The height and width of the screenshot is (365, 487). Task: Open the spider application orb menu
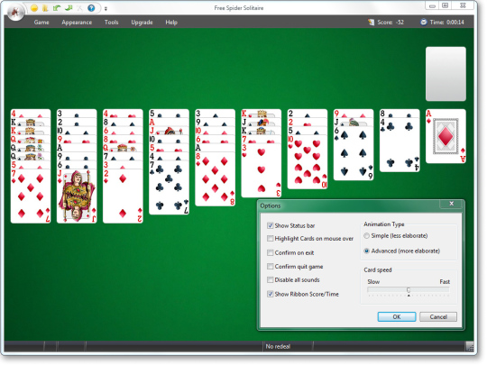(15, 12)
